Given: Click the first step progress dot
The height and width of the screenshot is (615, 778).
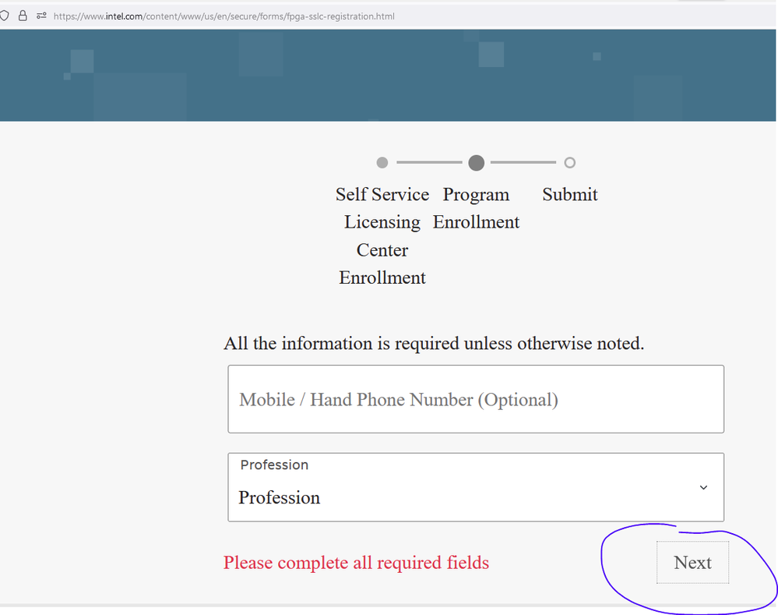Looking at the screenshot, I should 382,163.
